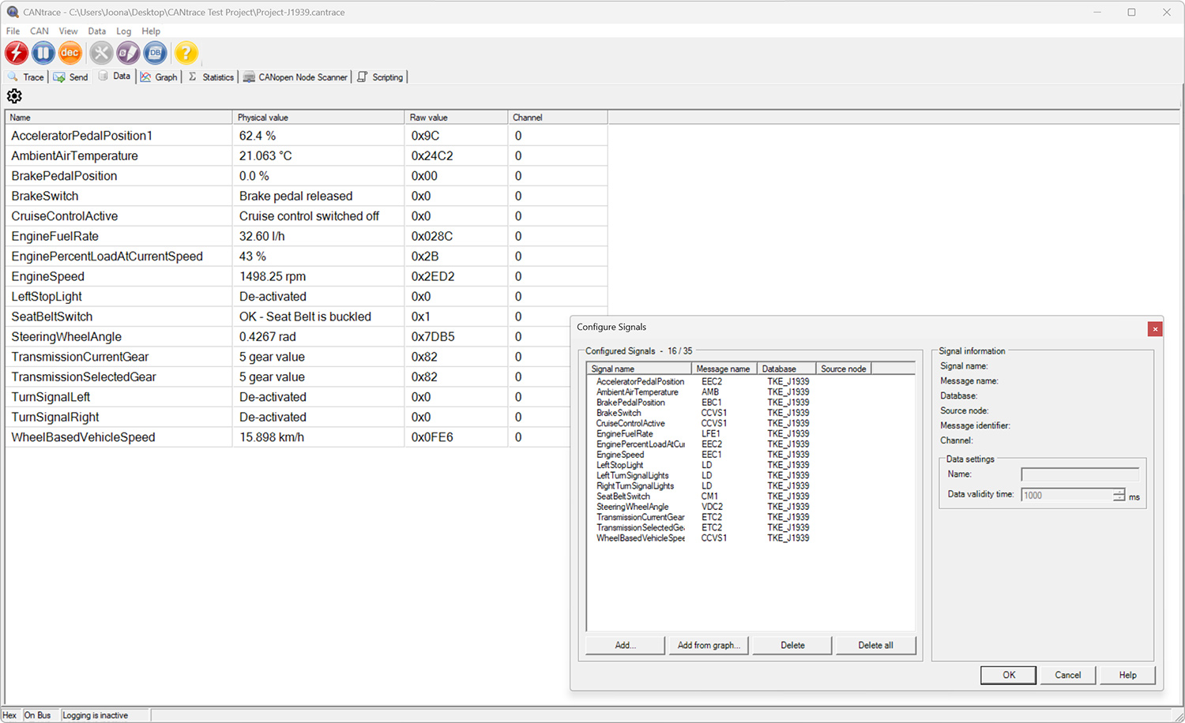Switch to the Send tab
Image resolution: width=1185 pixels, height=723 pixels.
[x=70, y=77]
